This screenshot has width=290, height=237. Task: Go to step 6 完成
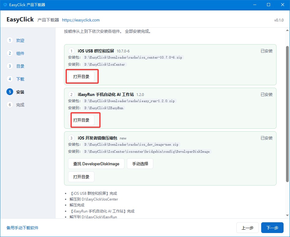(16, 105)
